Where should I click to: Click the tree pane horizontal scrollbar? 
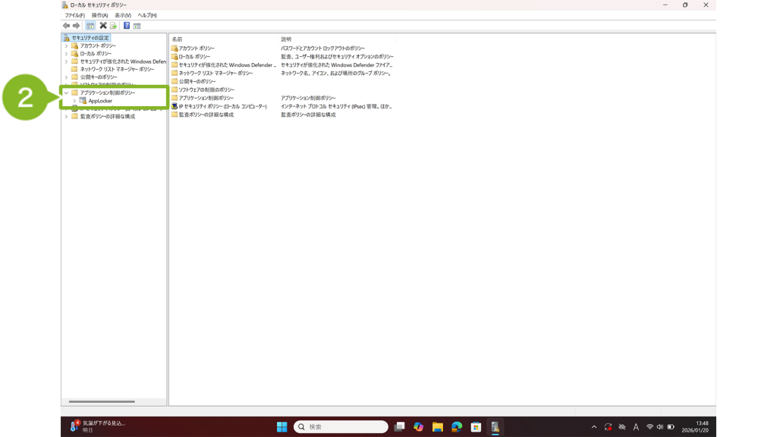(x=102, y=401)
